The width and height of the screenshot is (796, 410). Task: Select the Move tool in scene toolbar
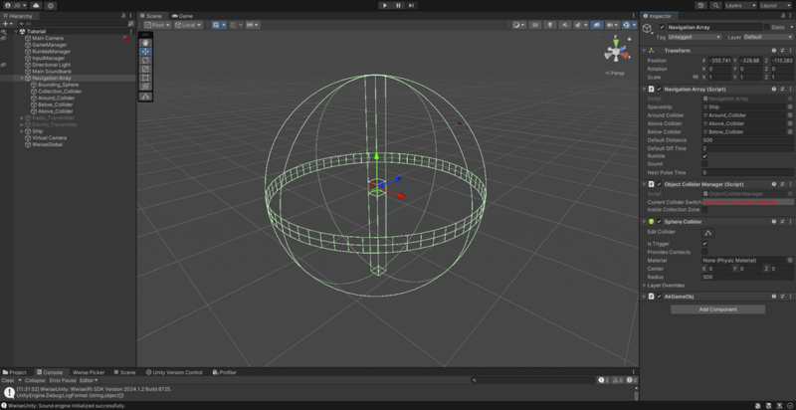pyautogui.click(x=146, y=51)
